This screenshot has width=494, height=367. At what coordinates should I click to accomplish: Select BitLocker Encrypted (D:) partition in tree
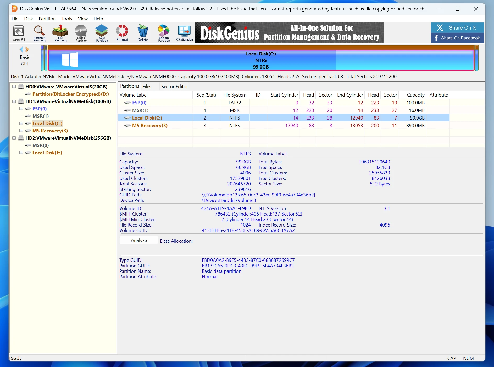click(71, 94)
